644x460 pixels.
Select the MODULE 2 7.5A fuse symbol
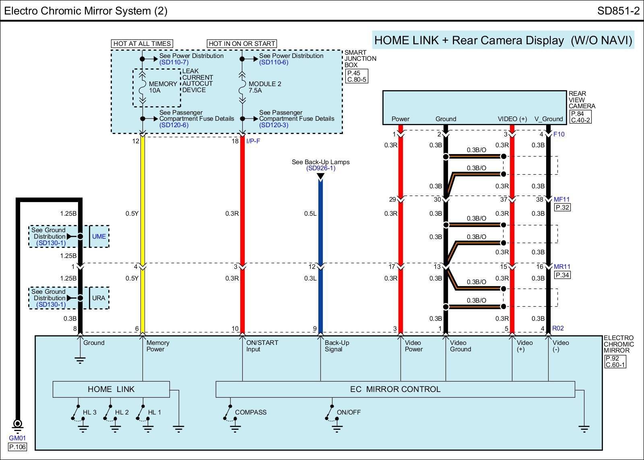click(x=242, y=87)
